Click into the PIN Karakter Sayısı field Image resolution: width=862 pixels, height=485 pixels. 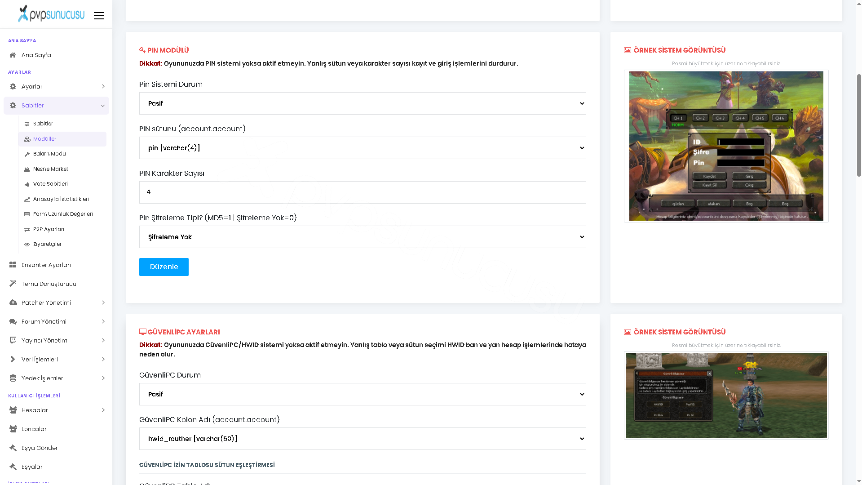click(362, 192)
